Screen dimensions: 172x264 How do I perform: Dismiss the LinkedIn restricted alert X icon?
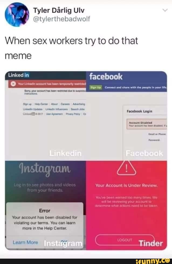[x=13, y=84]
